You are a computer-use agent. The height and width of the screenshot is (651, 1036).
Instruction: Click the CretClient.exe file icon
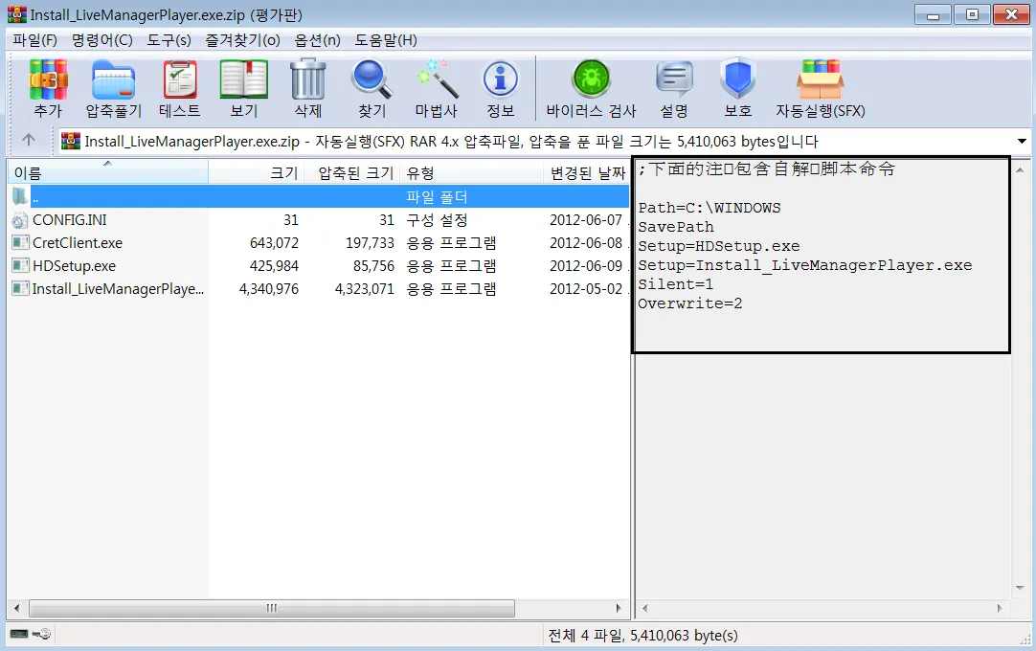point(20,242)
